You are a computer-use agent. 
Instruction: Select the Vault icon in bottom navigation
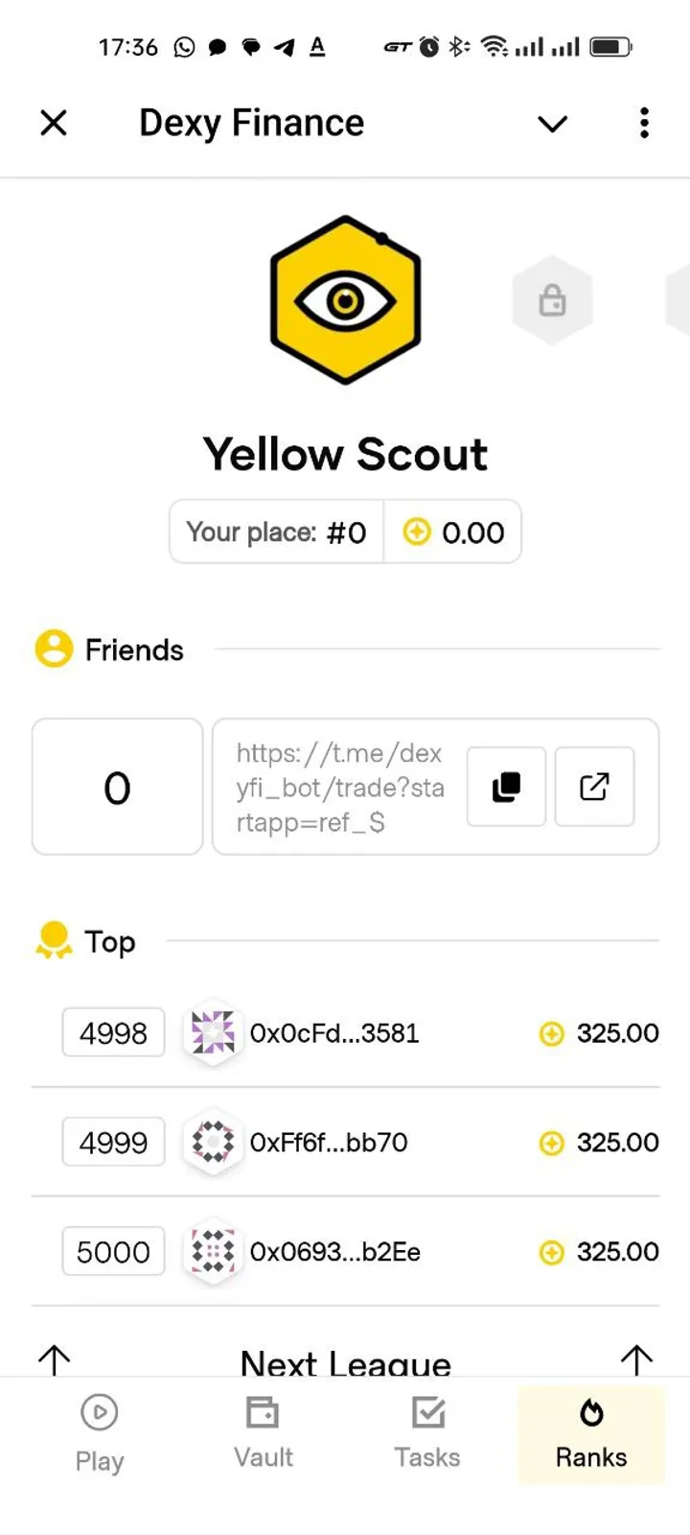pyautogui.click(x=262, y=1411)
